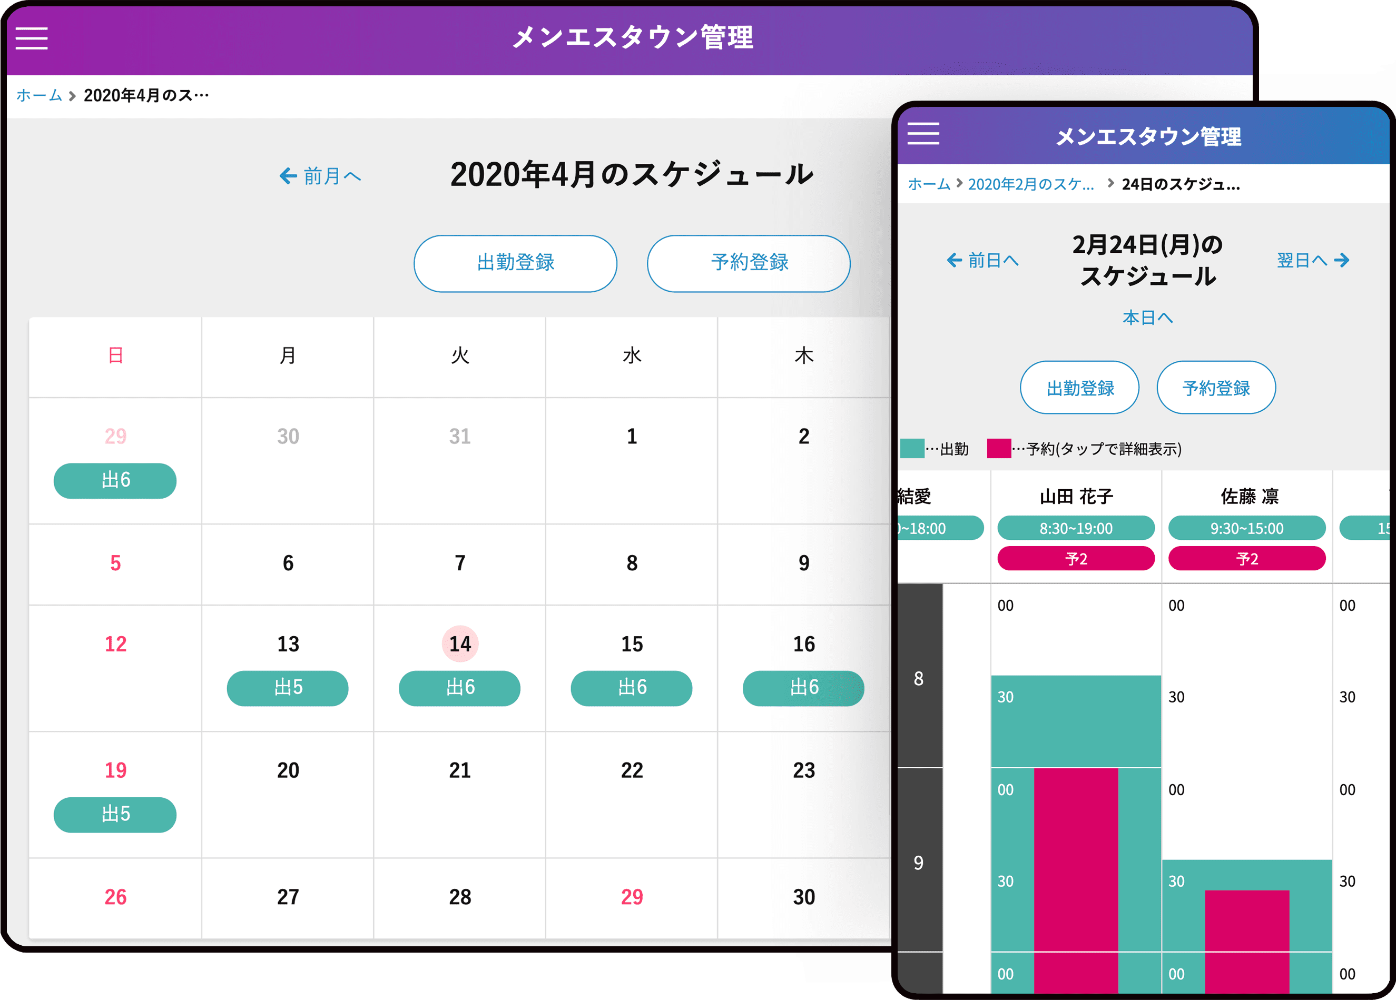Select date 2 in the calendar
The height and width of the screenshot is (1000, 1396).
(804, 437)
